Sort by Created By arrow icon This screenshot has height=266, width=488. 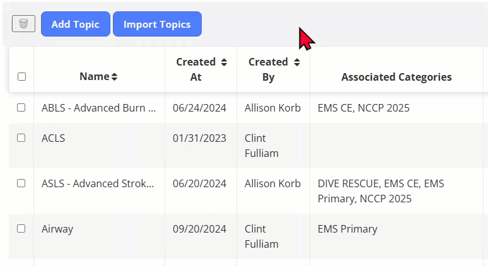point(297,62)
